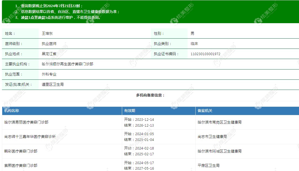This screenshot has height=171, width=299.
Task: Click the 韩彩医疗美容门诊部 row
Action: [x=150, y=151]
